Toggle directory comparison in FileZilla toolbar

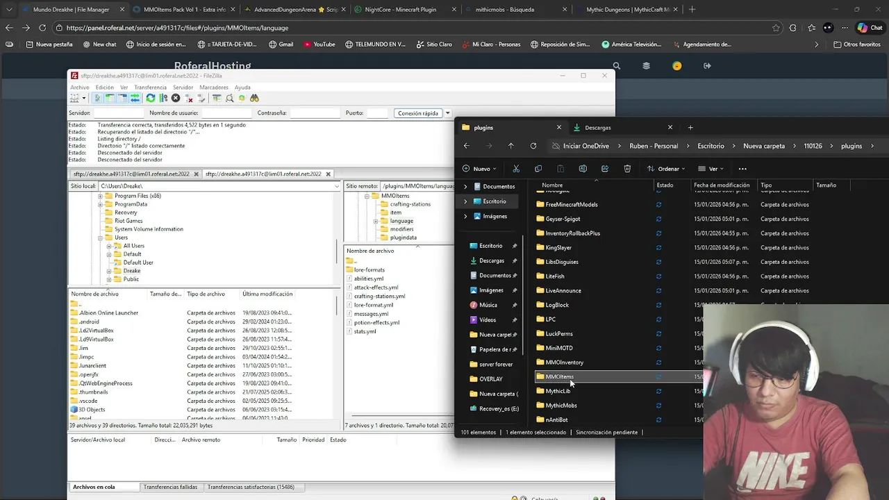point(230,98)
